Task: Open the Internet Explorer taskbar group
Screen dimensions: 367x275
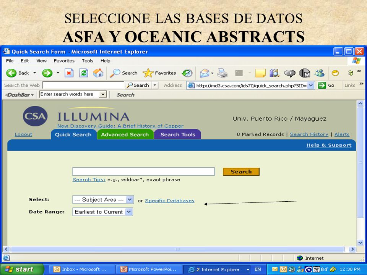Action: click(217, 269)
